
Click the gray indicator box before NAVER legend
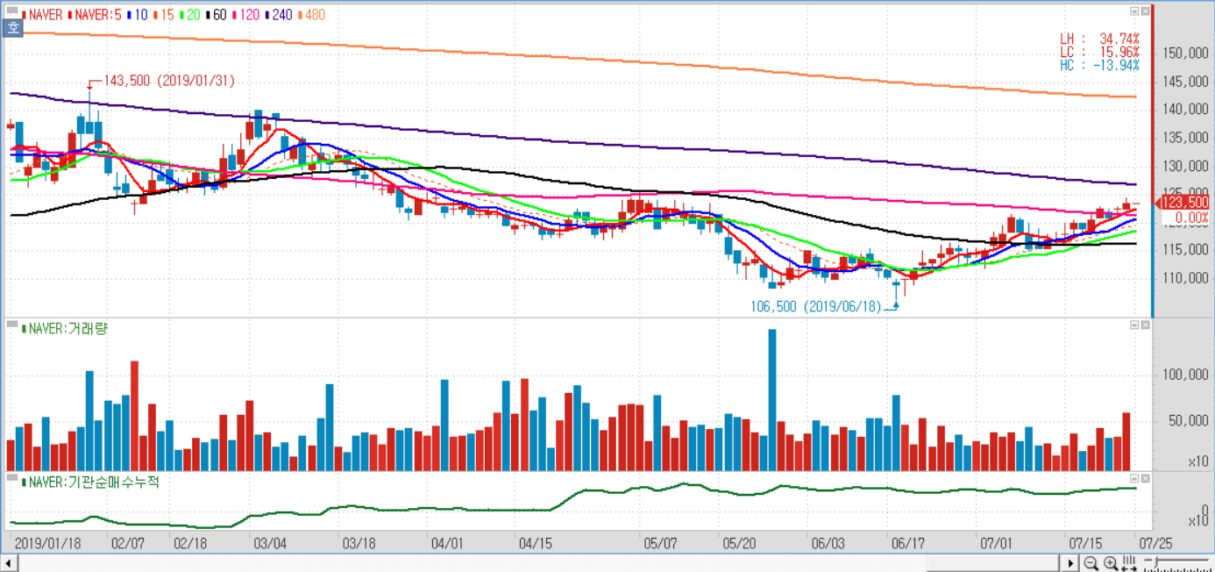11,12
